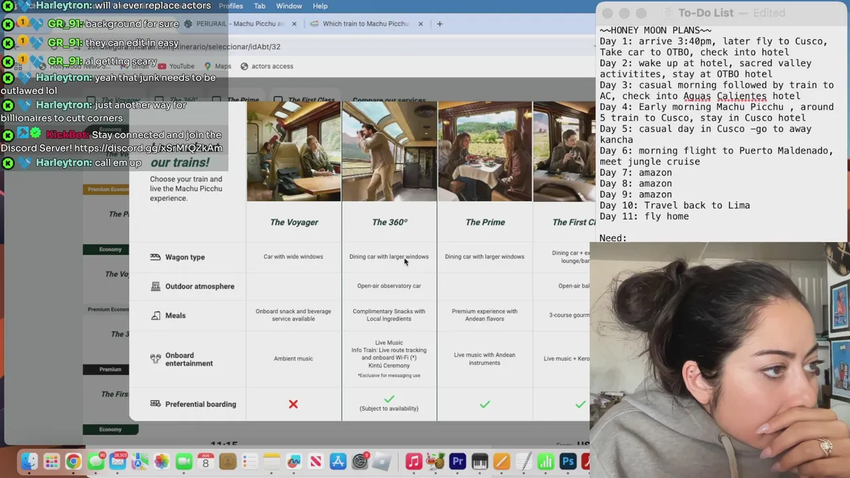Screen dimensions: 850x478
Task: Open Adobe Premiere Pro from the Dock
Action: pos(458,461)
